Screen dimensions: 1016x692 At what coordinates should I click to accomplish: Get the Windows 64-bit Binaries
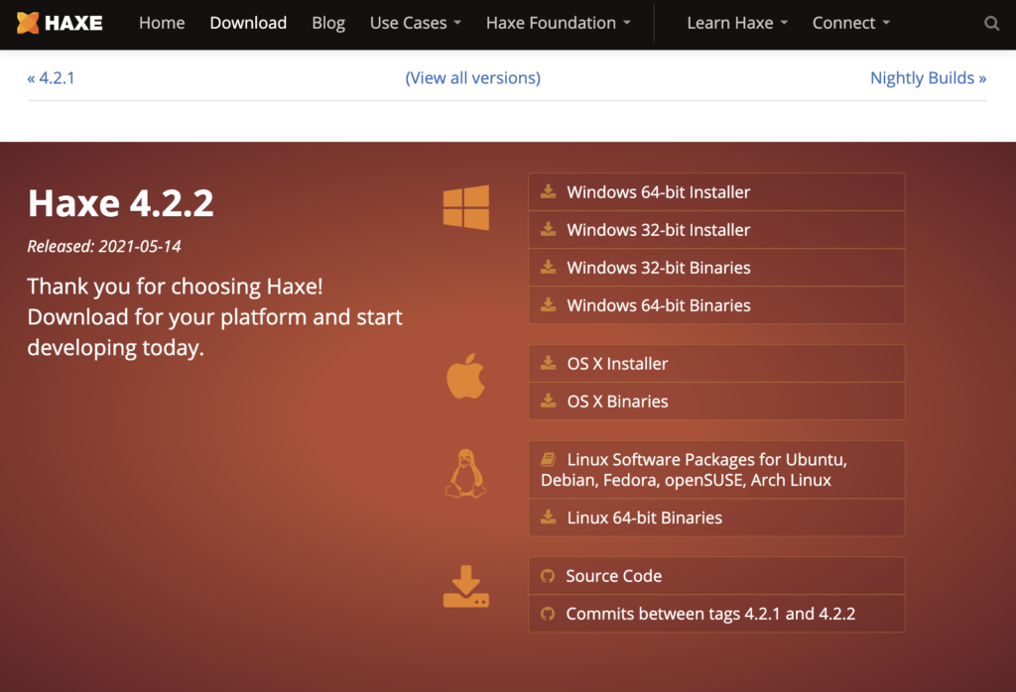tap(716, 305)
